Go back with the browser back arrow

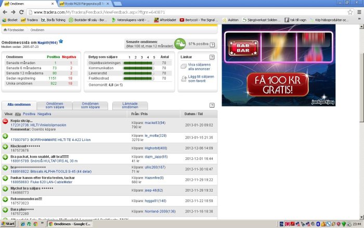pyautogui.click(x=5, y=12)
